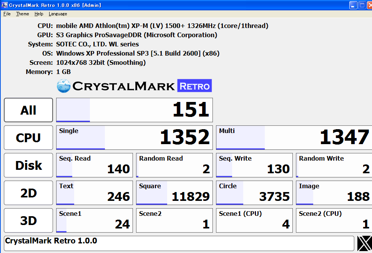Click the Circle score 3735
The height and width of the screenshot is (253, 372).
(254, 193)
